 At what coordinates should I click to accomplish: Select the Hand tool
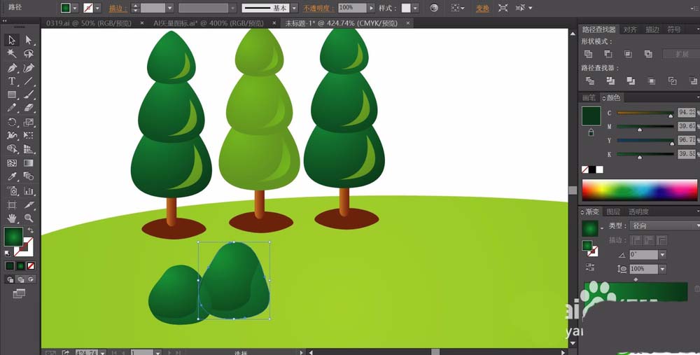[12, 218]
